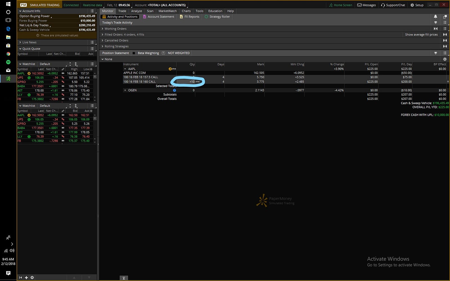Add a gadget with the plus icon
450x281 pixels.
pos(26,278)
